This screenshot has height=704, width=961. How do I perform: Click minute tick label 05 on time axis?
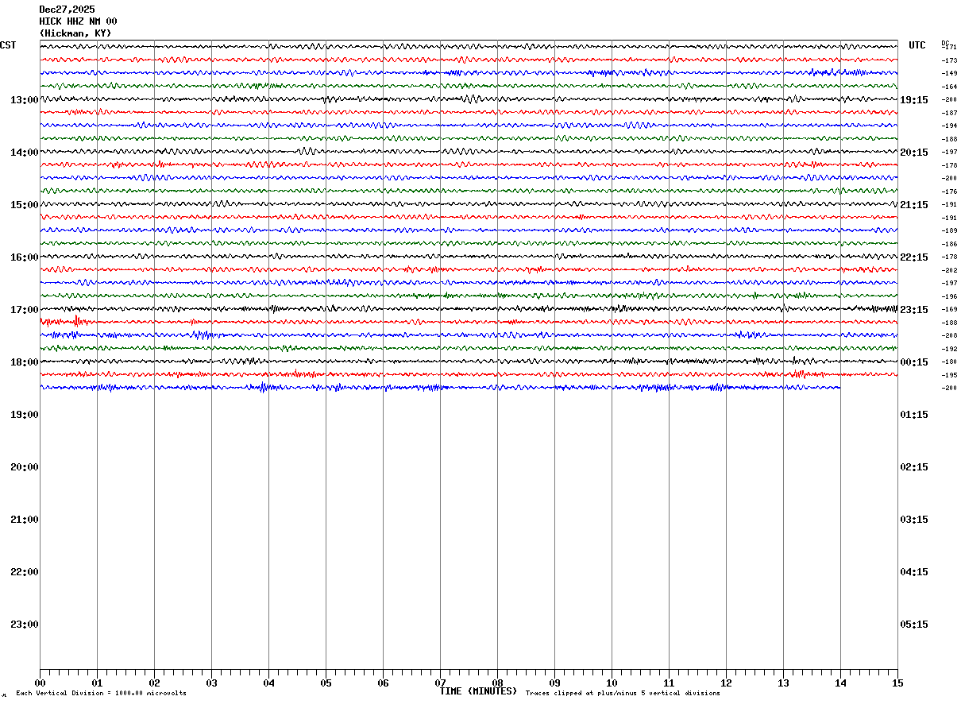coord(326,683)
